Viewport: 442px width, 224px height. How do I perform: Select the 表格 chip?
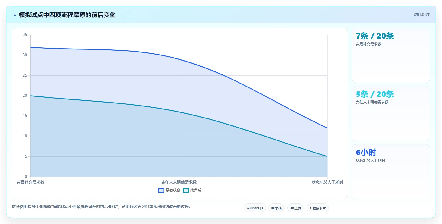click(x=277, y=208)
